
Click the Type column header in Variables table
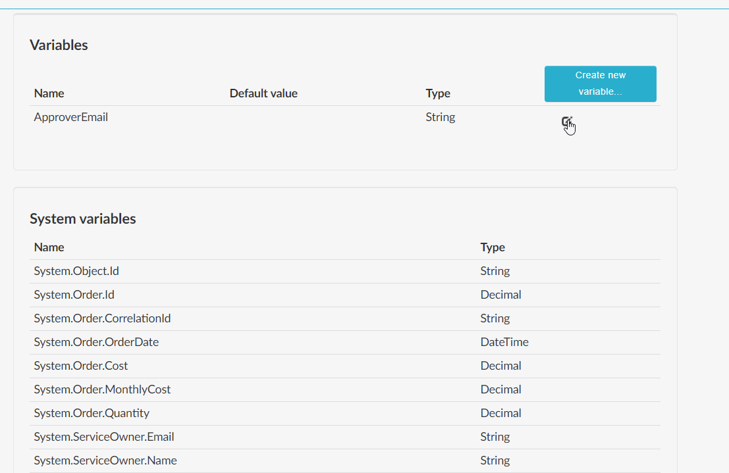coord(437,93)
